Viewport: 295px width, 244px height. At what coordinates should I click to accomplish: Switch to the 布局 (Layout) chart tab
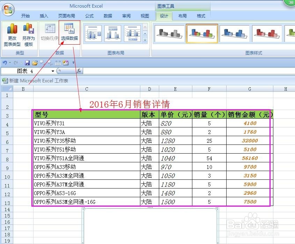182,16
